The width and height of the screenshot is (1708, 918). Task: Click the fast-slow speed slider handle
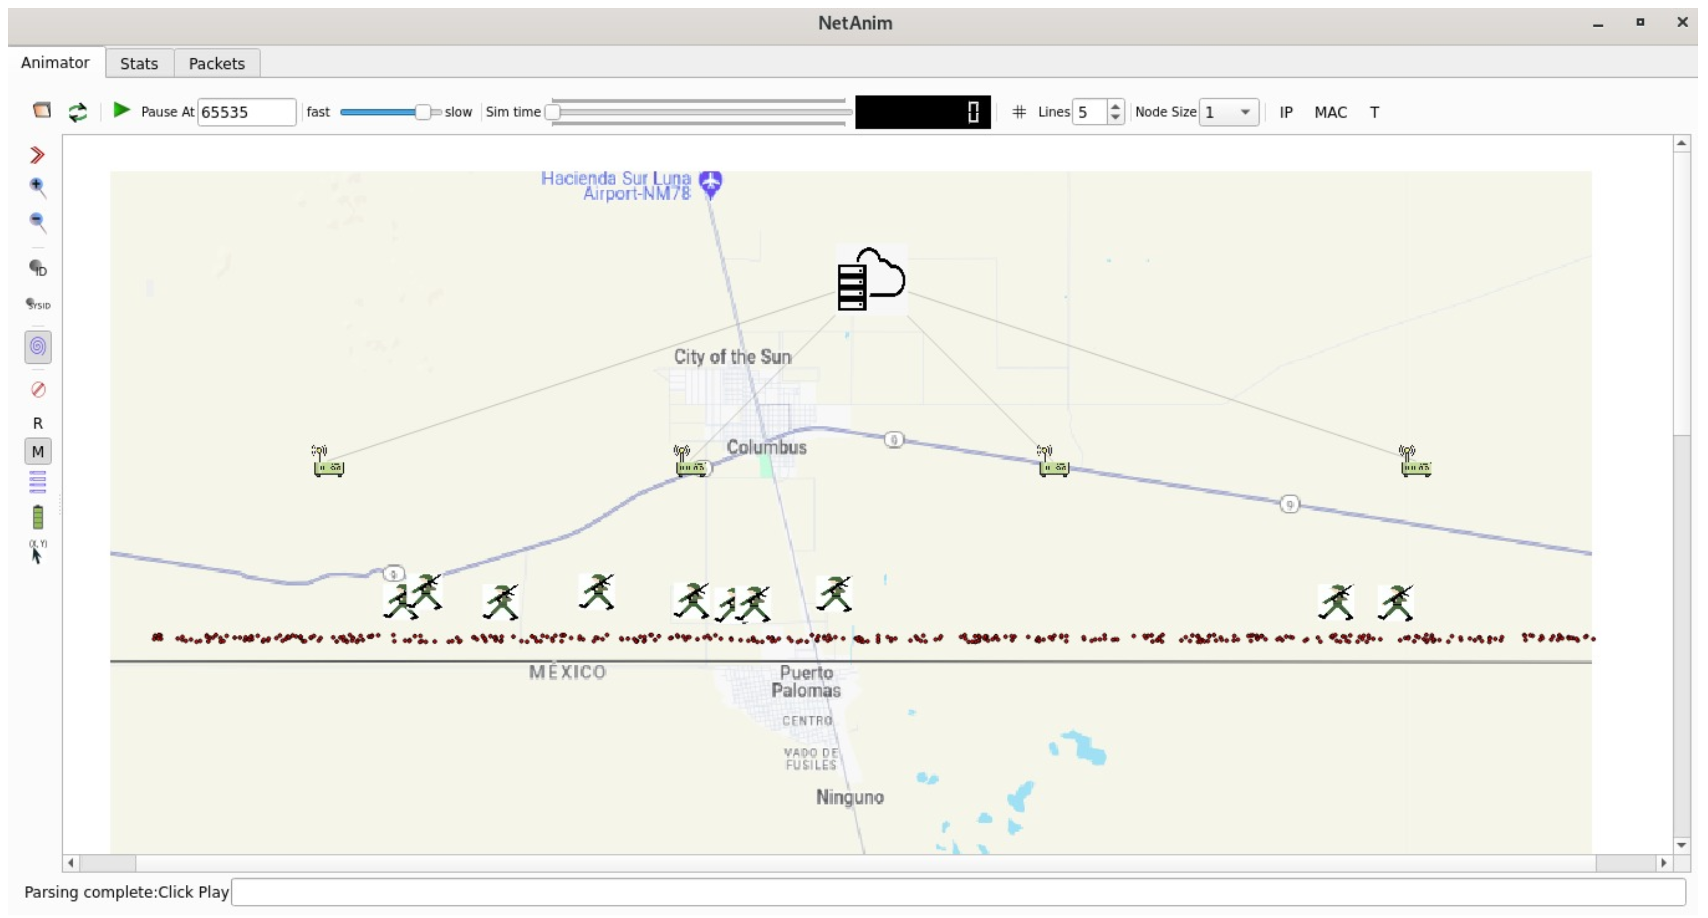(422, 112)
